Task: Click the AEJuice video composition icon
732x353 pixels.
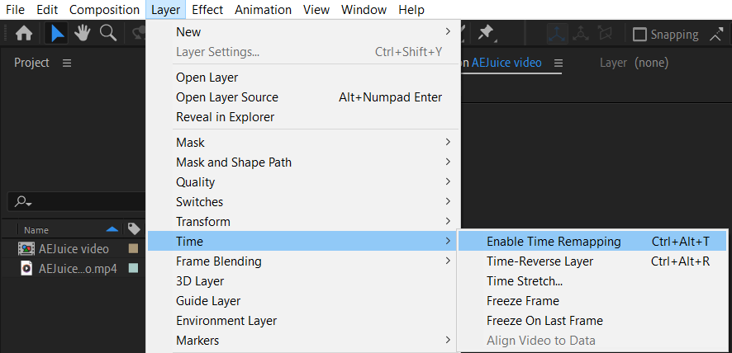Action: click(26, 248)
